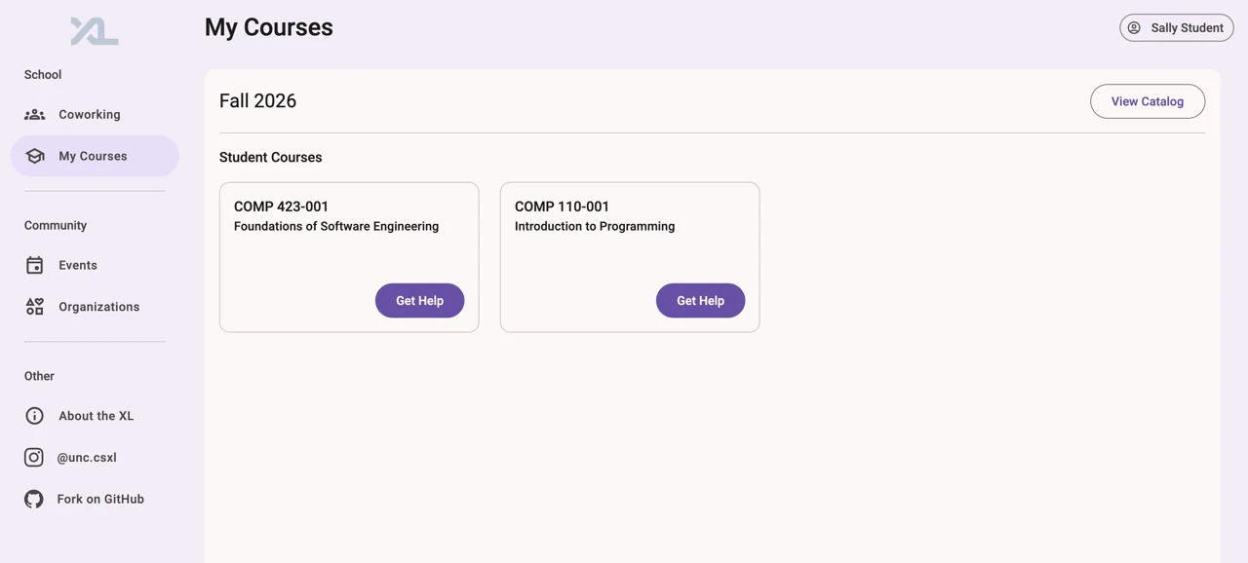Click the Student Courses heading

pyautogui.click(x=270, y=157)
